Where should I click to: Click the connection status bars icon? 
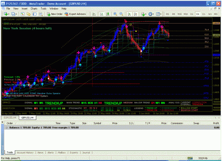pyautogui.click(x=190, y=158)
